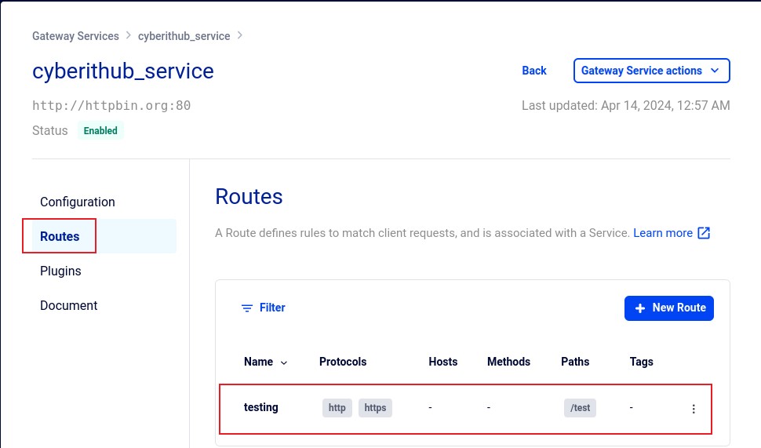Click the Gateway Services breadcrumb
Image resolution: width=761 pixels, height=448 pixels.
76,36
